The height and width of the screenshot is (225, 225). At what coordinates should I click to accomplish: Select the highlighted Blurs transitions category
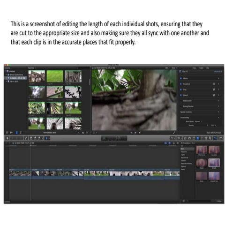tap(187, 149)
